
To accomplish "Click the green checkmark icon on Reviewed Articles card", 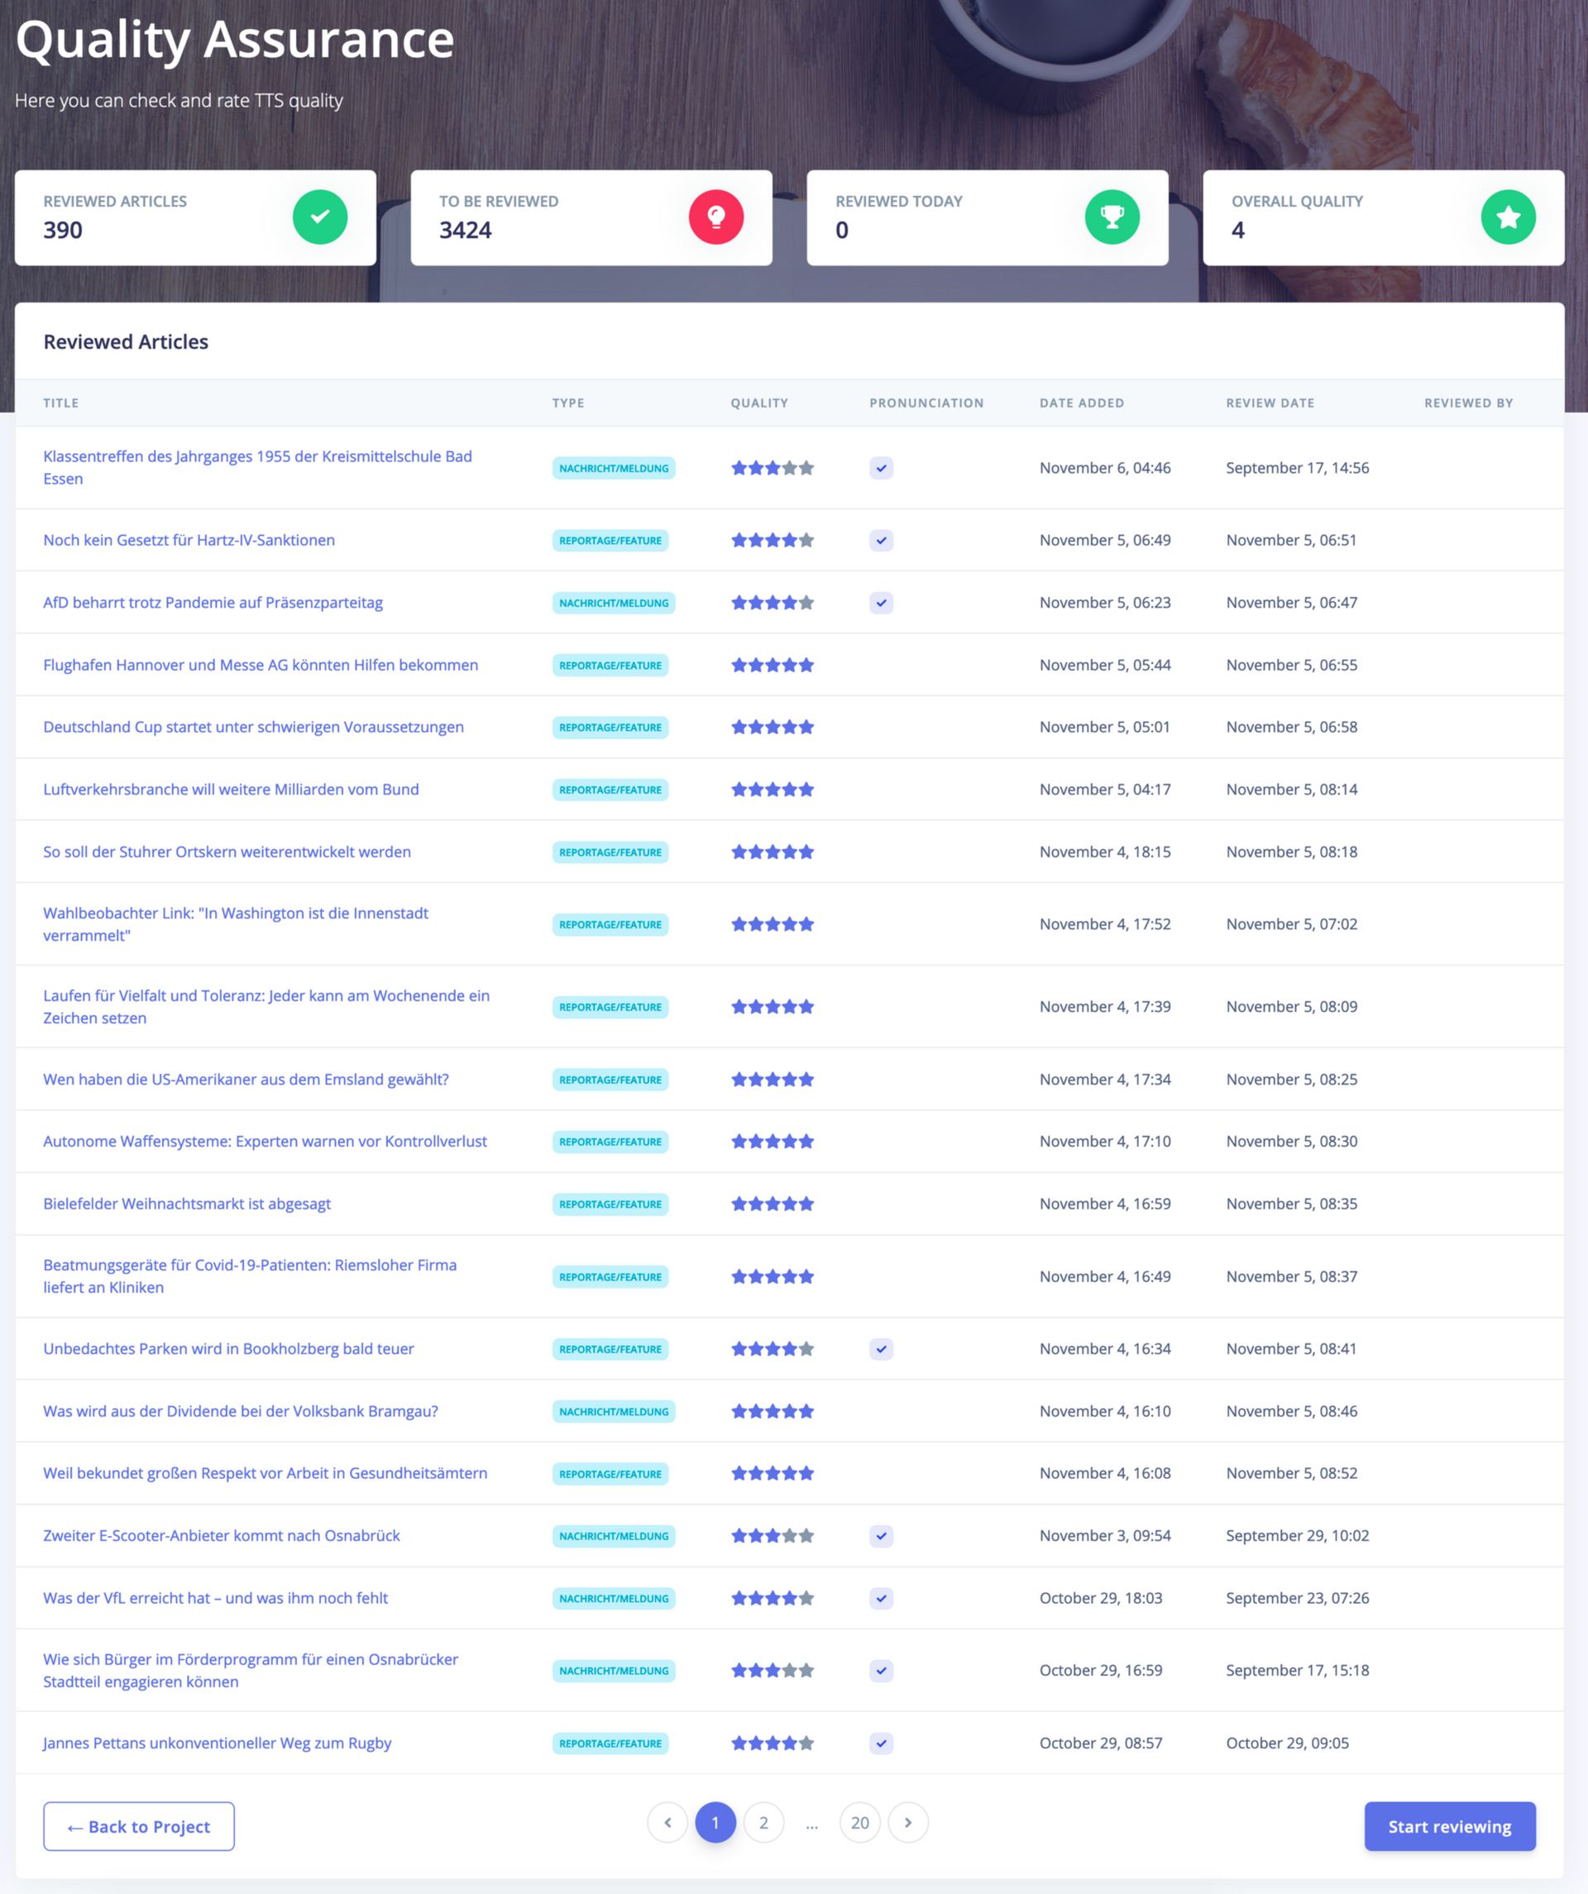I will coord(319,217).
